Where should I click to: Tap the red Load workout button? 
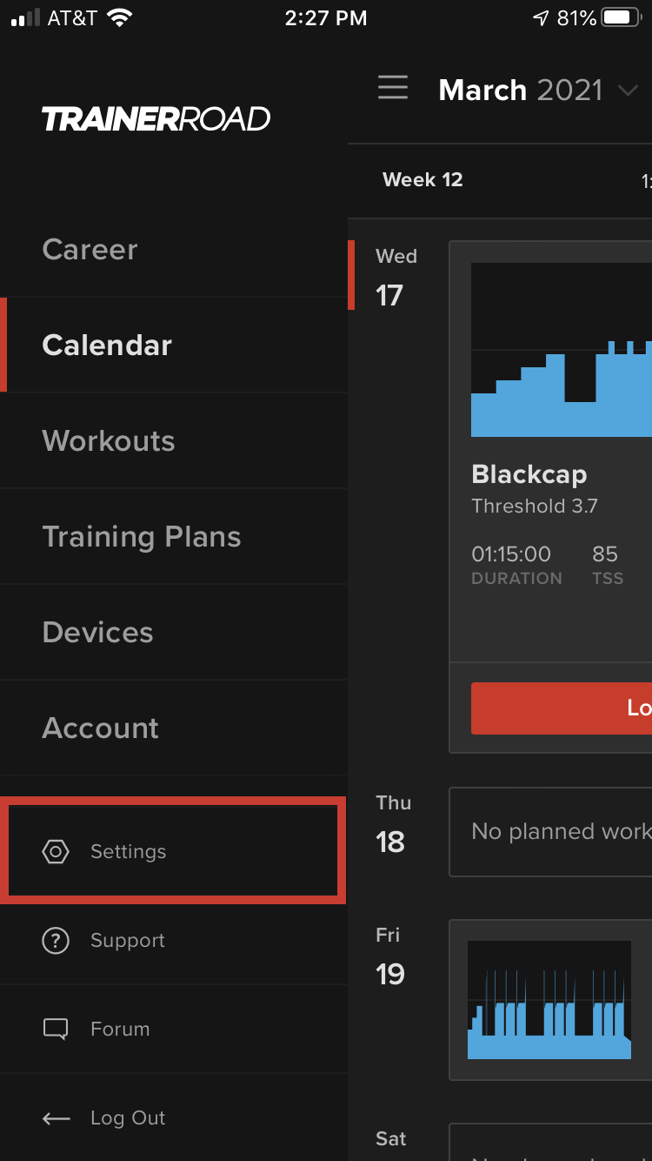[562, 708]
